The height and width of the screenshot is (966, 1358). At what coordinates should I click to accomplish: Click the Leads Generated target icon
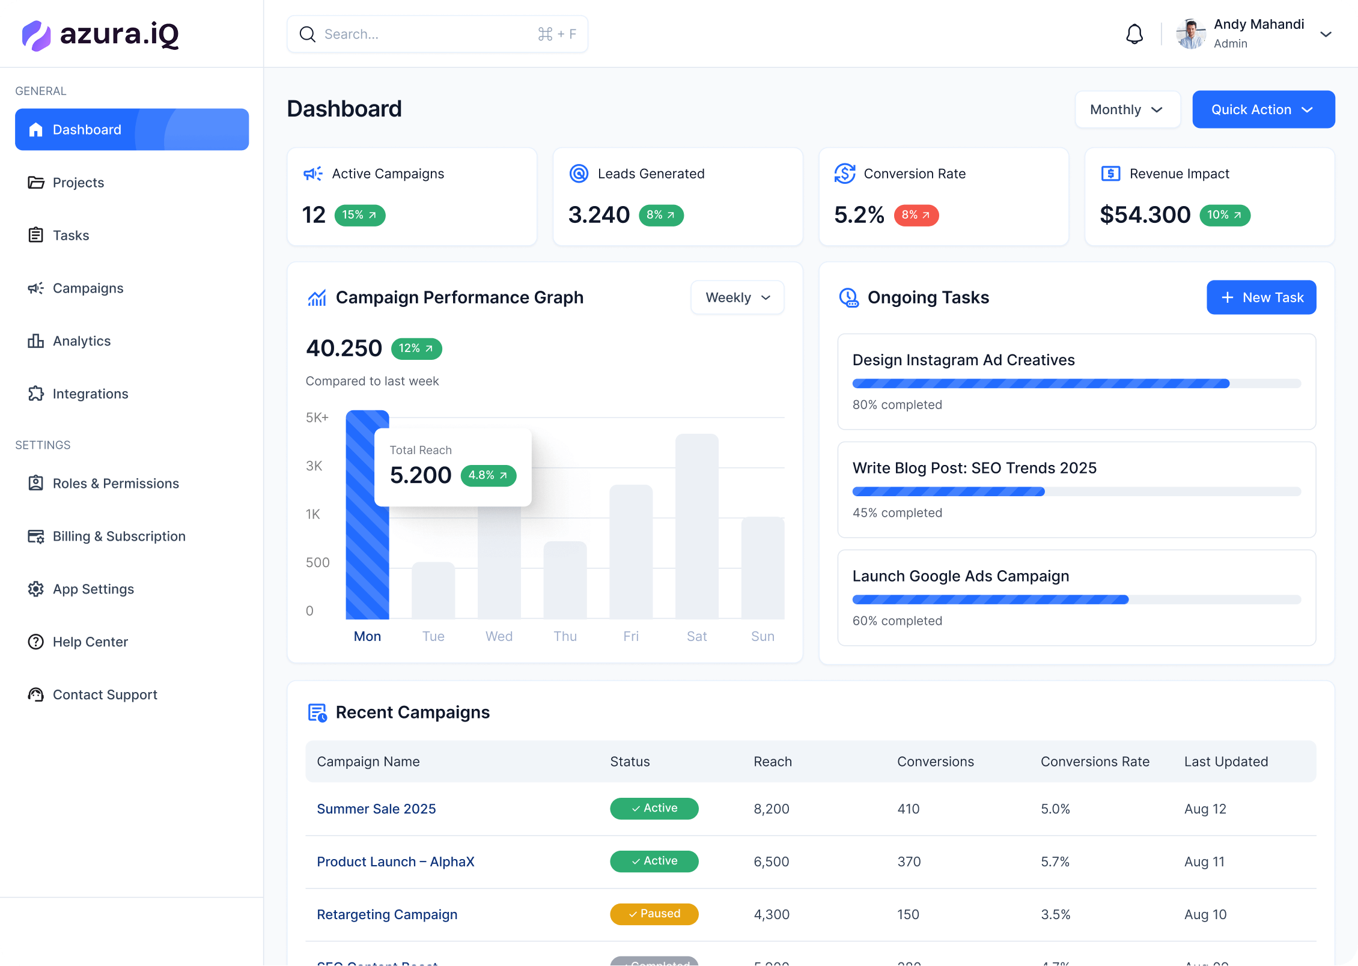click(578, 174)
